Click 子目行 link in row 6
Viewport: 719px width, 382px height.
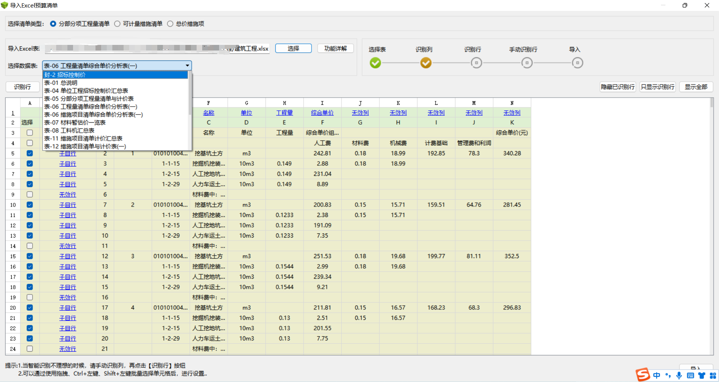pos(67,164)
